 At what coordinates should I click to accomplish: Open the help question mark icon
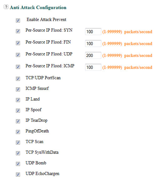pyautogui.click(x=6, y=7)
